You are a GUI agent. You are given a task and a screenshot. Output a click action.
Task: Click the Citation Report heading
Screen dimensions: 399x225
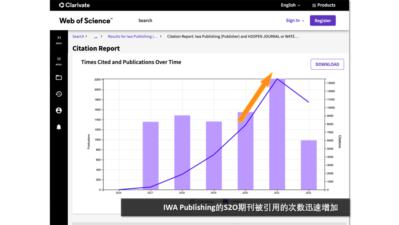96,48
